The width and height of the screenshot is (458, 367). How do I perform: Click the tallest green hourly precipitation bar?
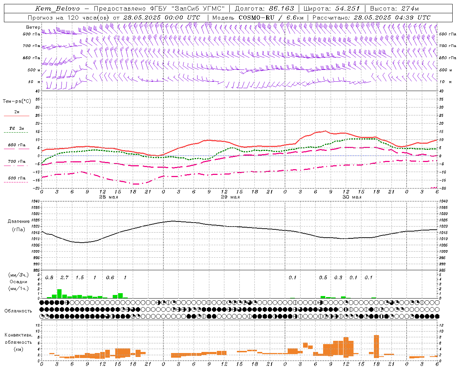pos(59,294)
